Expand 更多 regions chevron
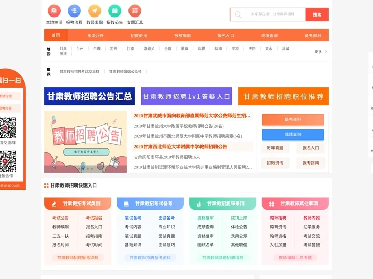The width and height of the screenshot is (373, 279). pyautogui.click(x=326, y=52)
